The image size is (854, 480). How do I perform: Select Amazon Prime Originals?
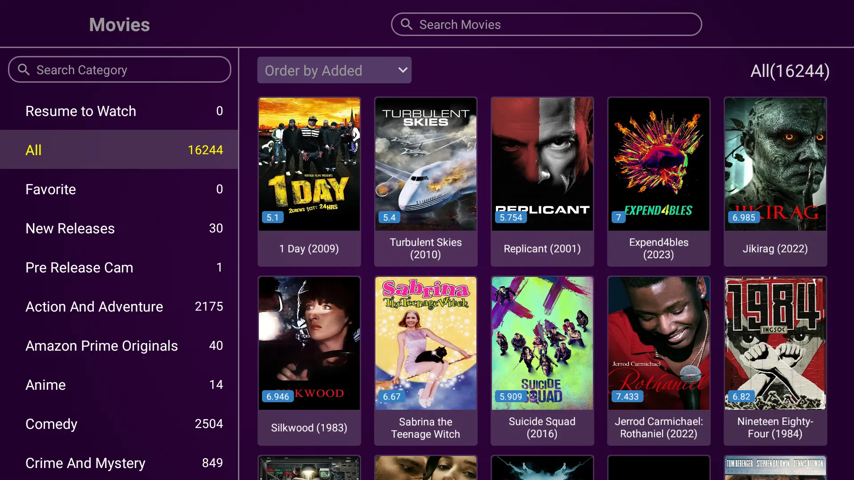pos(119,345)
